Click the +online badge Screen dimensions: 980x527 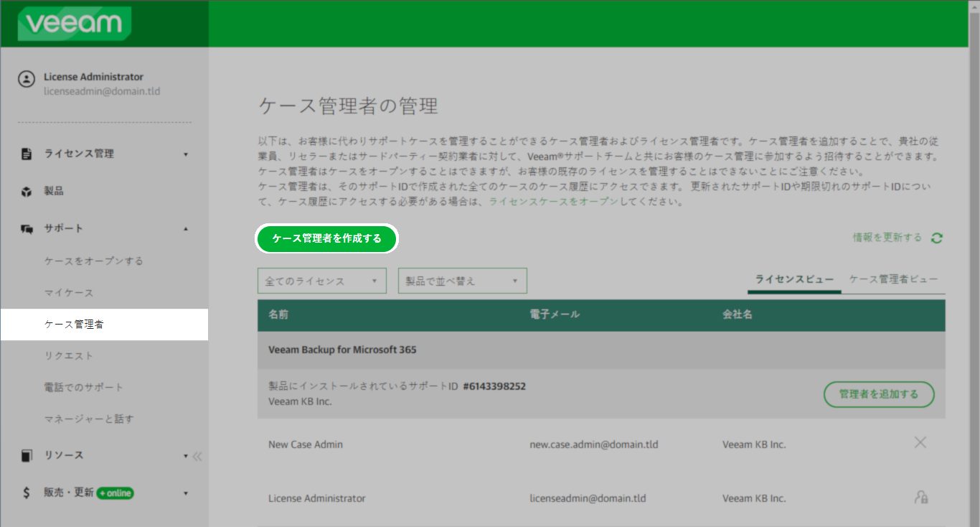pyautogui.click(x=115, y=493)
